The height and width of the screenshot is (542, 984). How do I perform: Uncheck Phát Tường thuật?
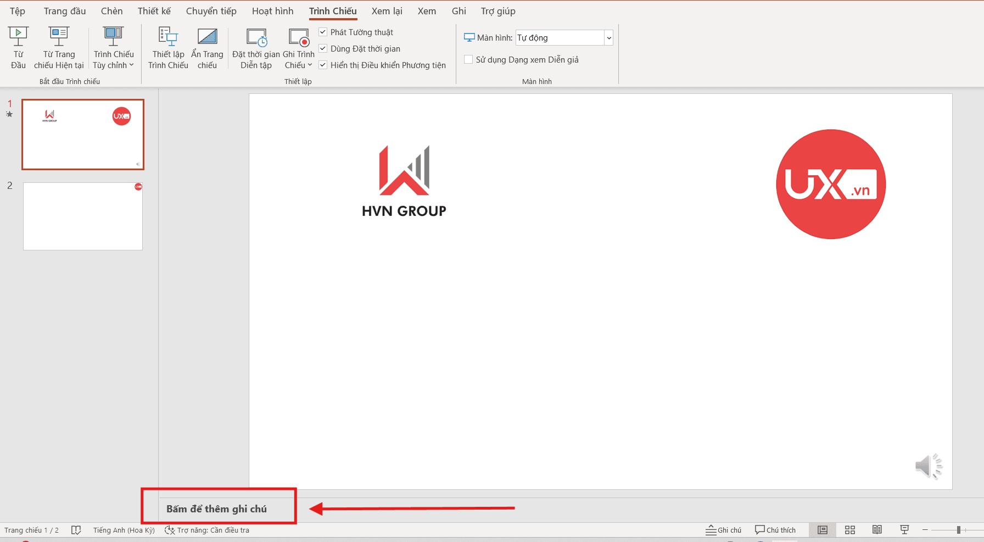323,32
